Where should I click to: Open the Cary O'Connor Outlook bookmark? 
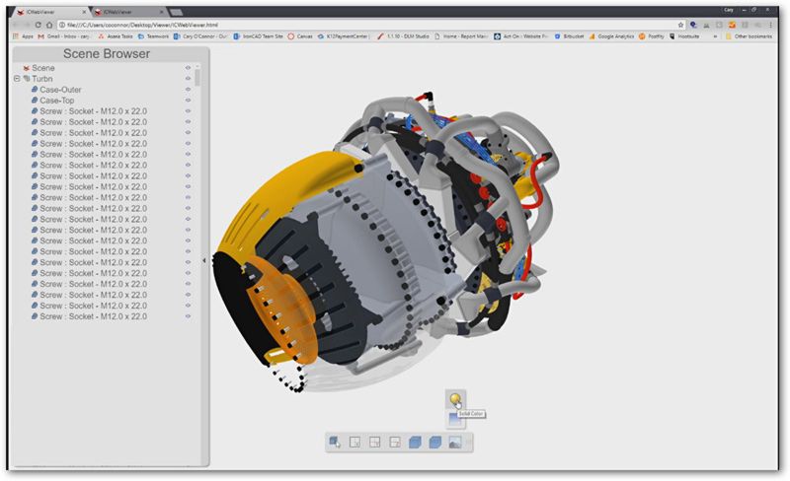[x=200, y=36]
